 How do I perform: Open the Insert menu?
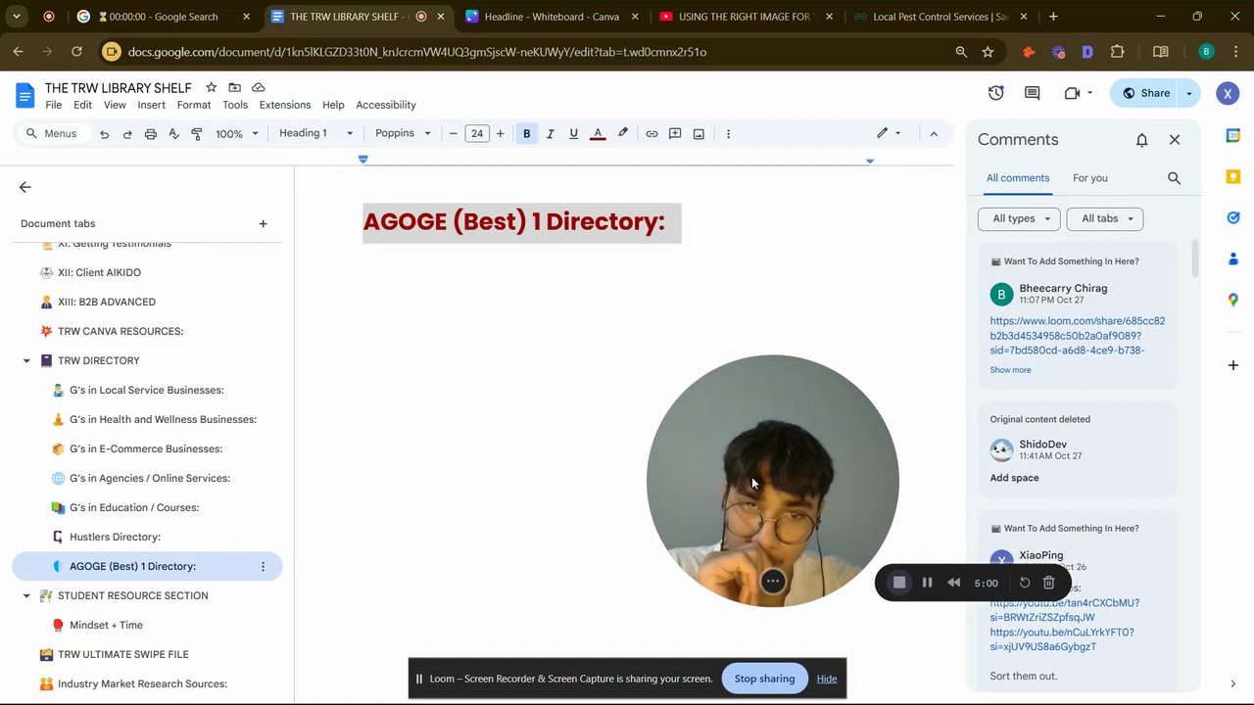(151, 105)
